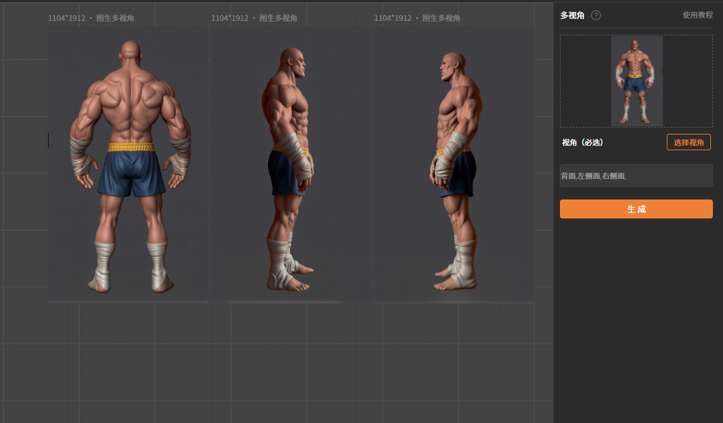Click the middle 1104*1912 · 图生多视角 label
723x423 pixels.
coord(254,18)
